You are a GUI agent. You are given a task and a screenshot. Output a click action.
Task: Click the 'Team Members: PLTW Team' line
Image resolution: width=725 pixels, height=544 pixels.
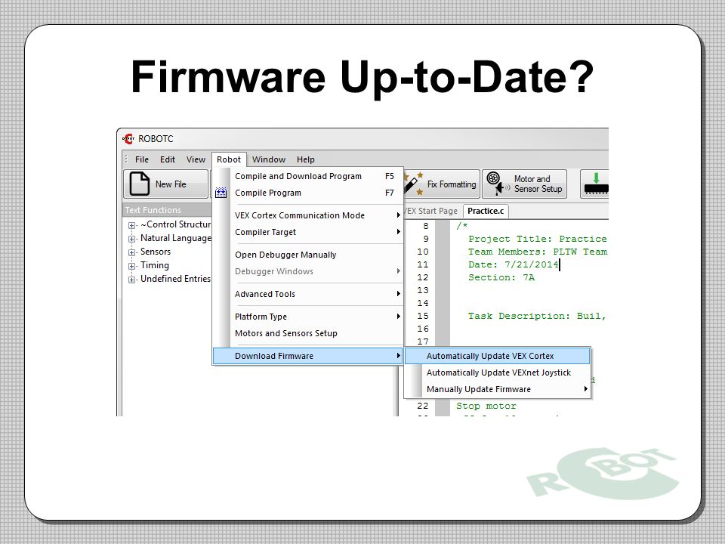tap(538, 252)
